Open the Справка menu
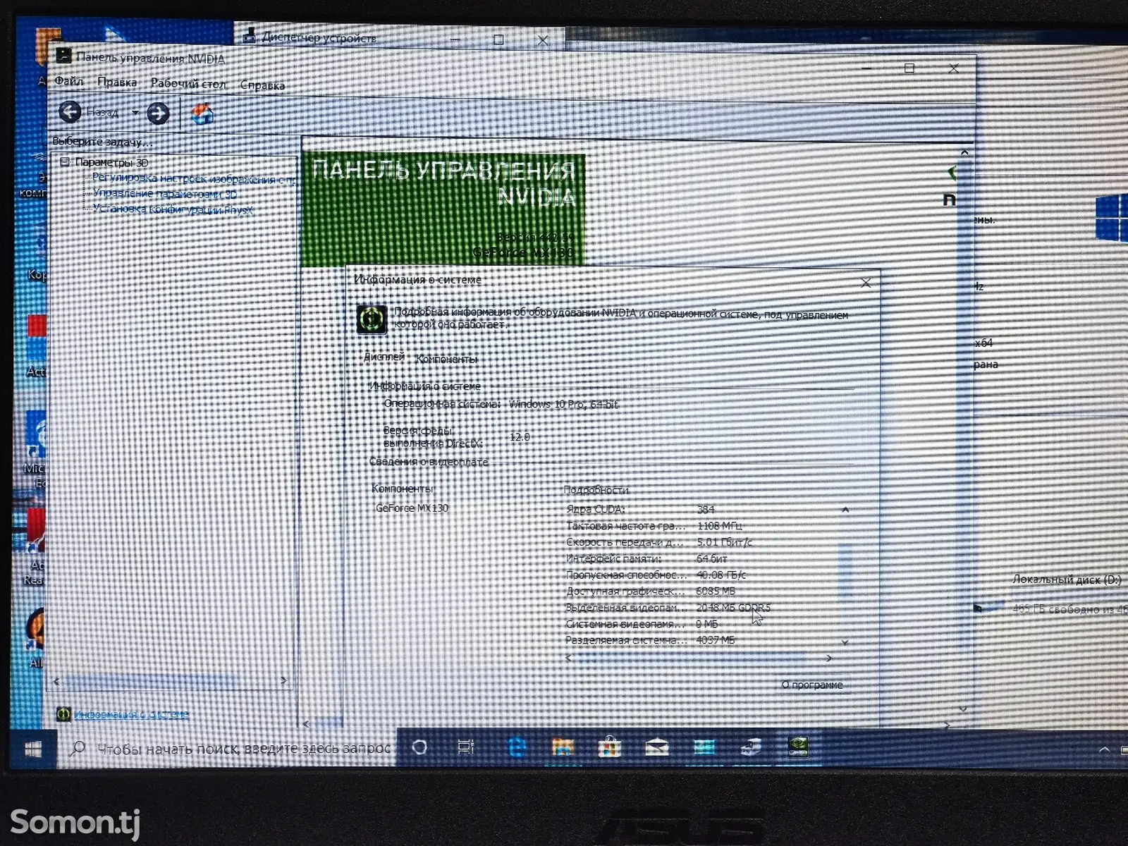The height and width of the screenshot is (846, 1128). coord(262,85)
